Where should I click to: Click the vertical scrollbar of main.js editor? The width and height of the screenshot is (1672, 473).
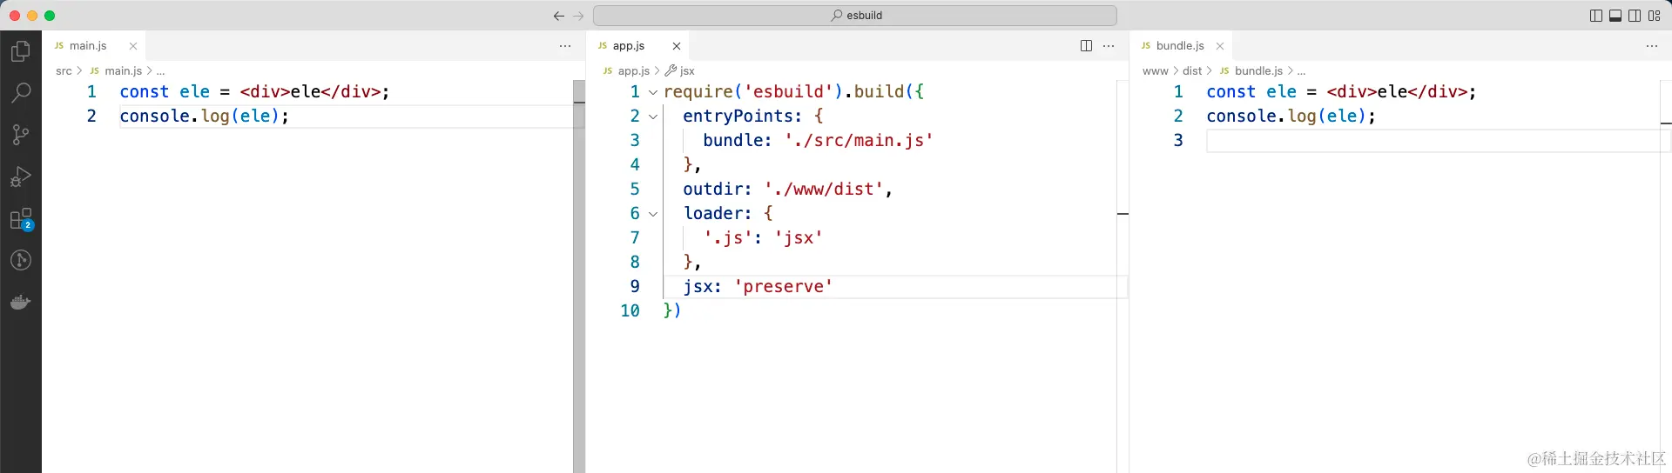point(579,276)
